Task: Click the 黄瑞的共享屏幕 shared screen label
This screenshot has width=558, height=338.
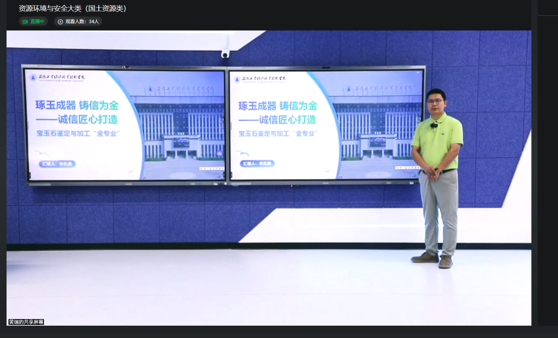Action: click(26, 322)
